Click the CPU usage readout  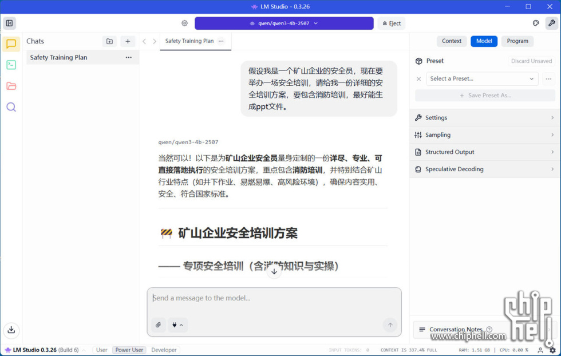[513, 350]
